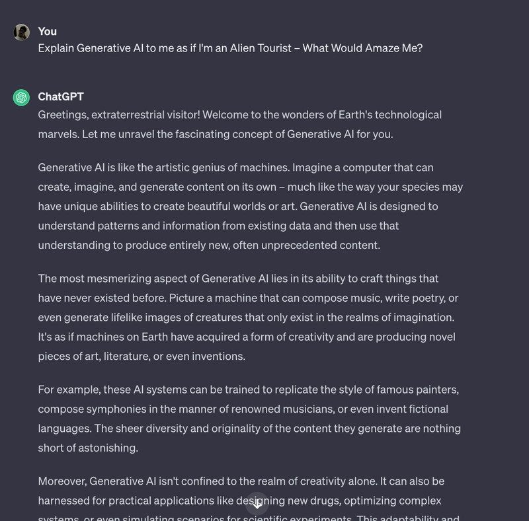Click the line starting "compose symphonies in the manner"
The width and height of the screenshot is (529, 521).
pos(243,409)
